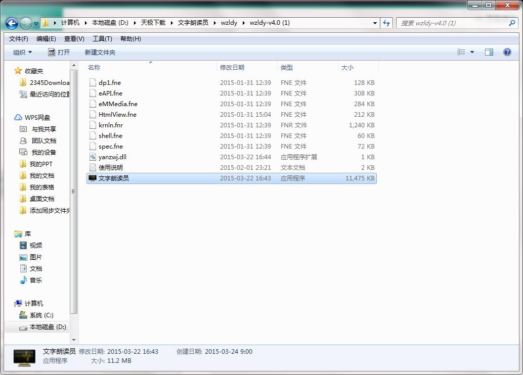The image size is (523, 375).
Task: Open the 查看(V) menu
Action: click(x=74, y=39)
